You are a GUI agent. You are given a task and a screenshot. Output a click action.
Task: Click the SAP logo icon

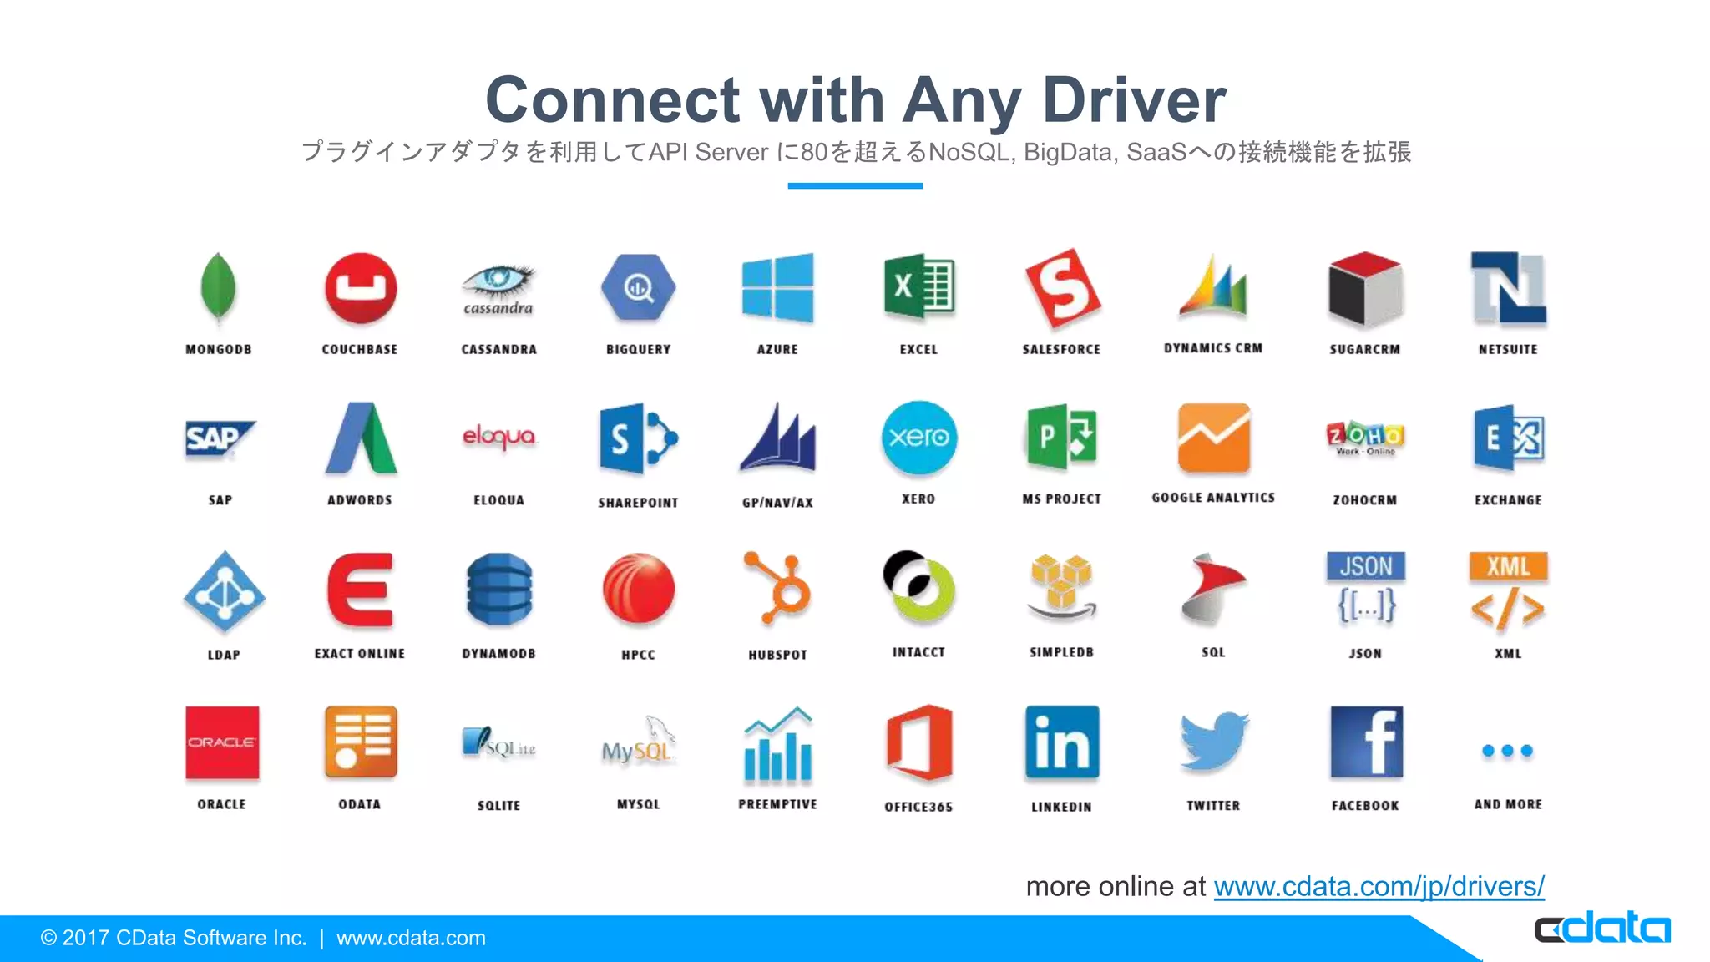pyautogui.click(x=220, y=439)
